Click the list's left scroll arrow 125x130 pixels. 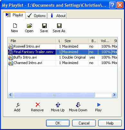[x=11, y=95]
